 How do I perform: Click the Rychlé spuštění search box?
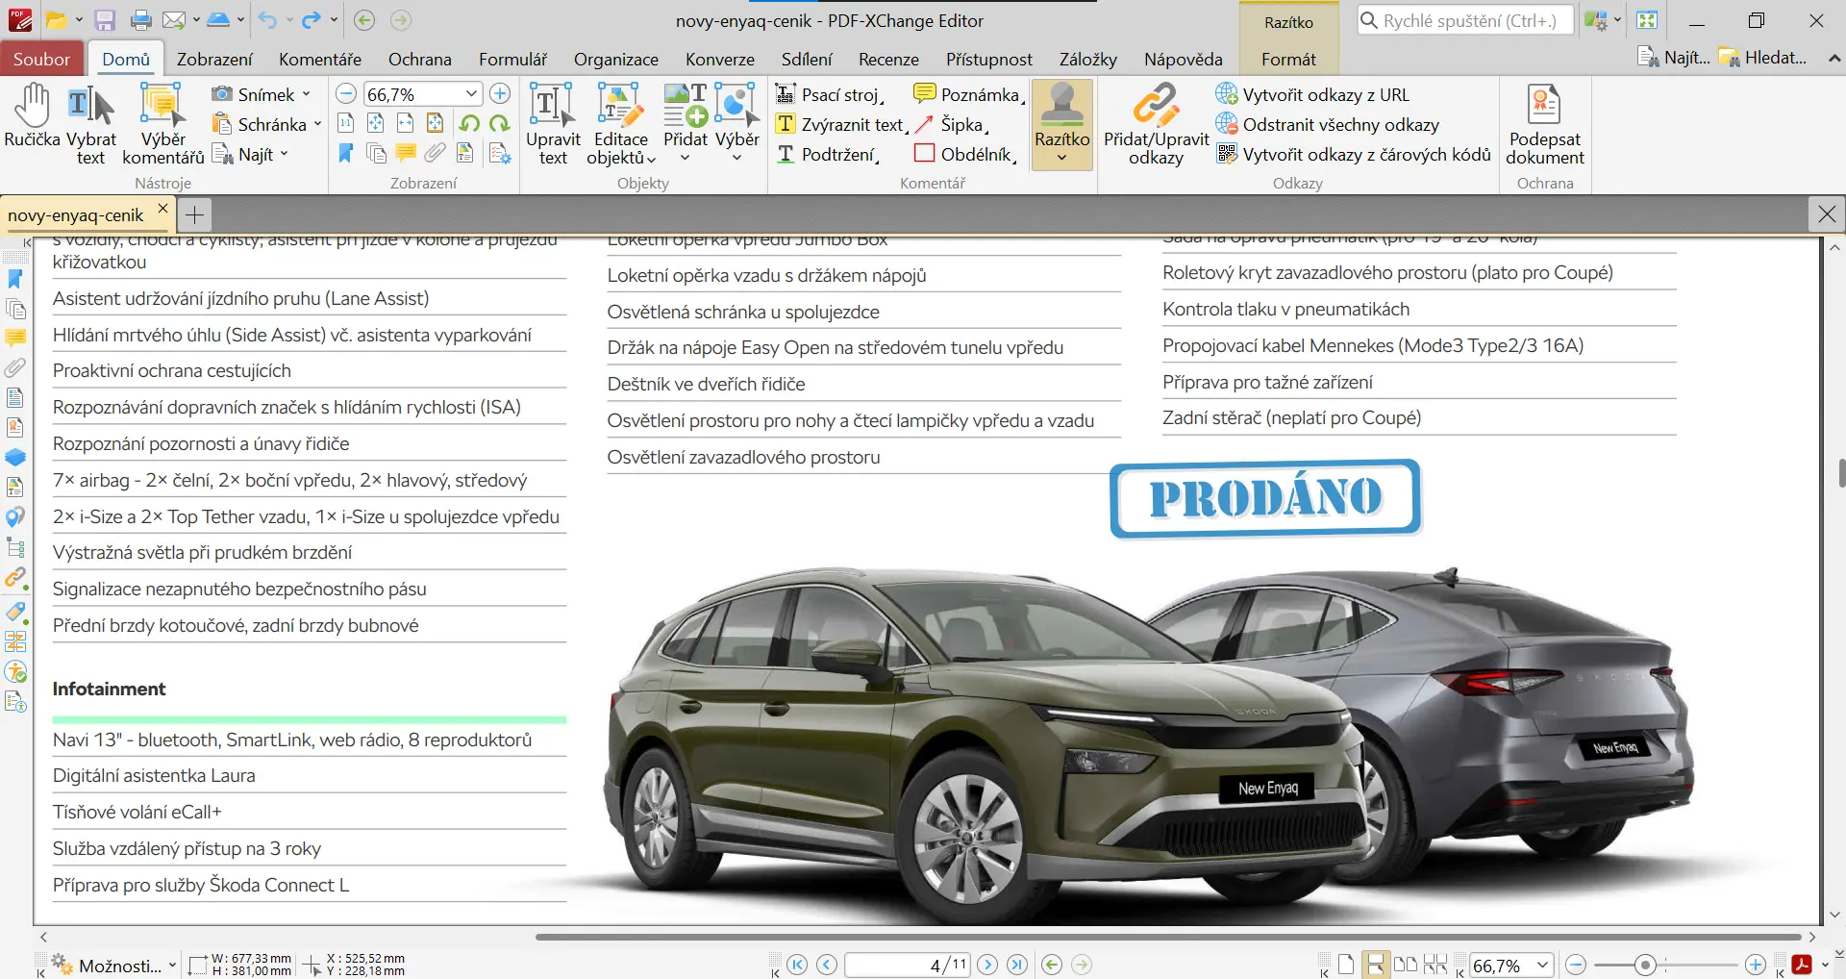pos(1464,20)
